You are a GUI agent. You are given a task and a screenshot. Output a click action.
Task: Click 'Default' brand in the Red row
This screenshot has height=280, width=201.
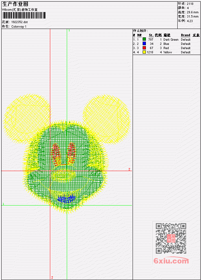point(186,48)
